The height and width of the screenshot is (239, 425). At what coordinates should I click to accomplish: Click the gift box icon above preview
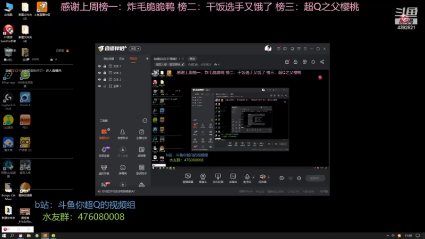(x=287, y=62)
